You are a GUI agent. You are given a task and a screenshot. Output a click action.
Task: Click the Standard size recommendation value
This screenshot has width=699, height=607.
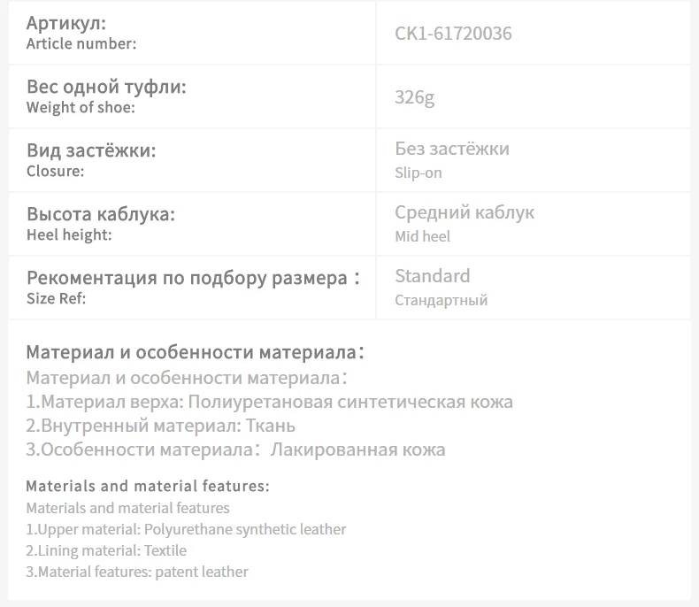pos(433,276)
